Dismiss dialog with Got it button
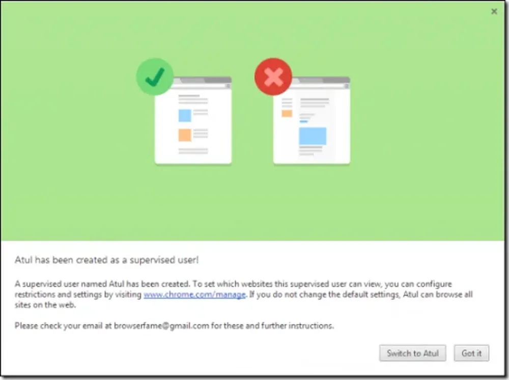The width and height of the screenshot is (509, 380). click(471, 353)
